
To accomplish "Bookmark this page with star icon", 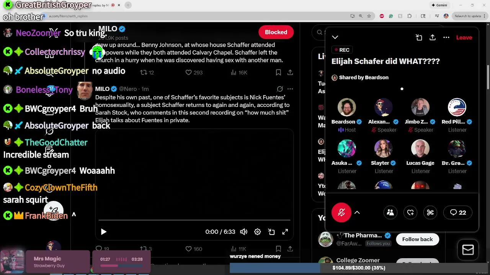I will tap(369, 16).
